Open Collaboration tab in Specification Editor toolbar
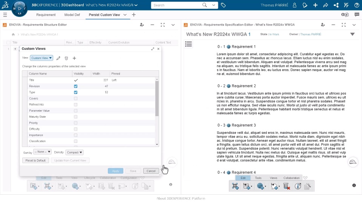The width and height of the screenshot is (362, 203). coord(291,178)
